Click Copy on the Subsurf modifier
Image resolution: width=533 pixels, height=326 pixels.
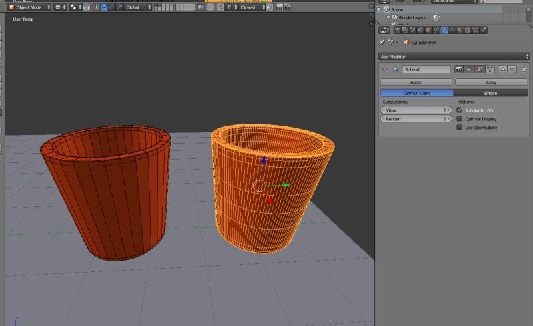(491, 82)
